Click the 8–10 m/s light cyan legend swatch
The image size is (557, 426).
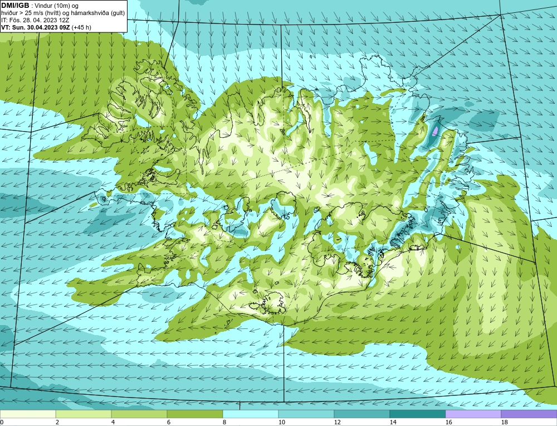click(251, 414)
